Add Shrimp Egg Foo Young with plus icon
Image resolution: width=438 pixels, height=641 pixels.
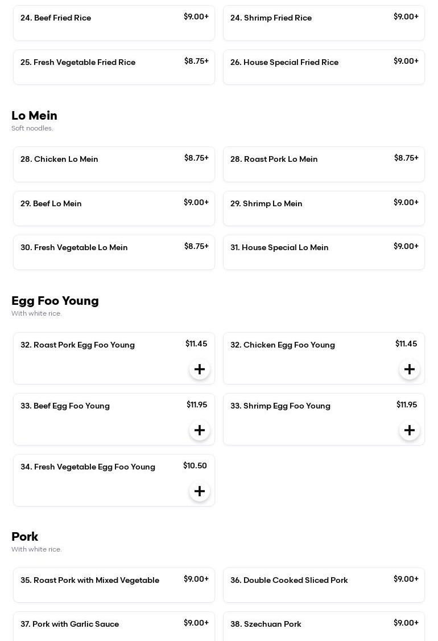(x=410, y=430)
